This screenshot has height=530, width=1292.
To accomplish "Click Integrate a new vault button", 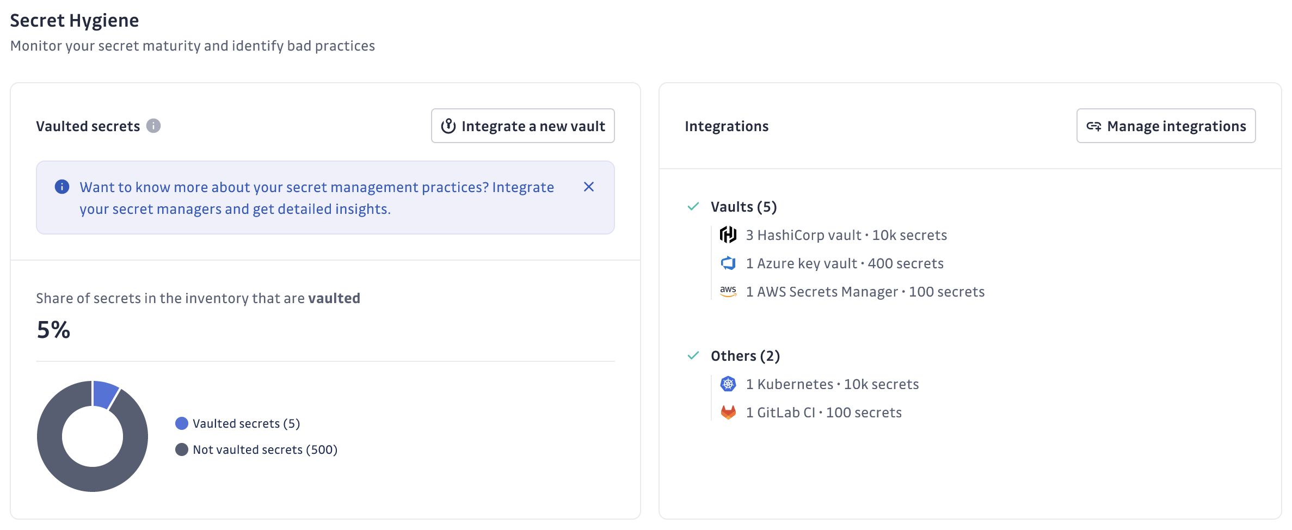I will coord(522,126).
